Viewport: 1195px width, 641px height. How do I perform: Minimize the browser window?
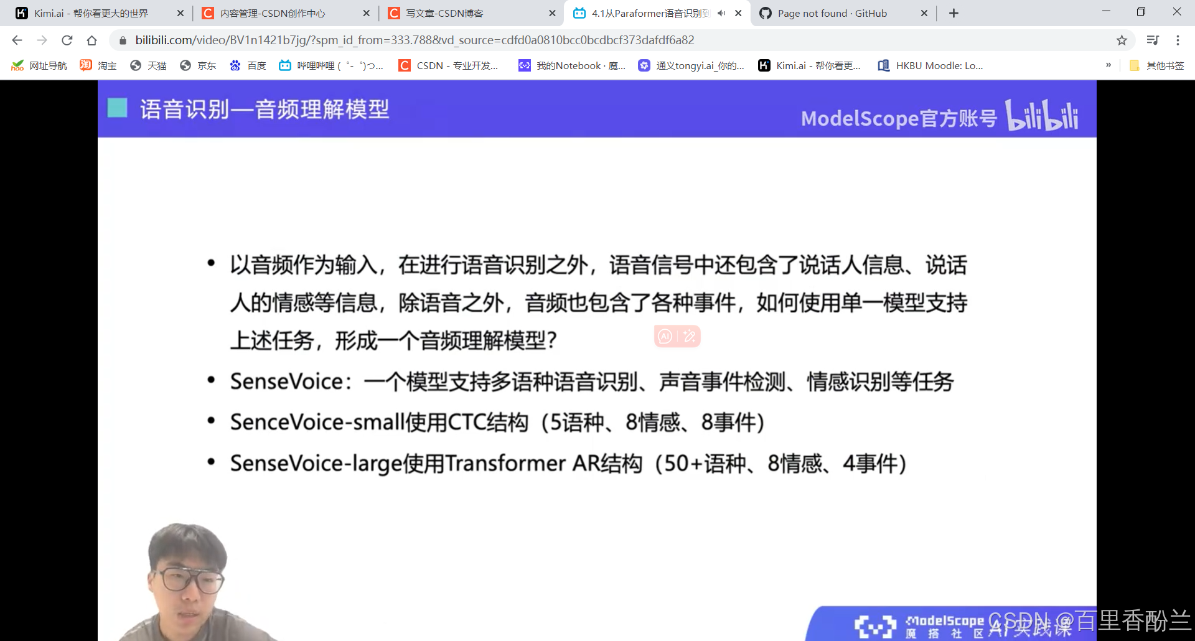[x=1106, y=12]
